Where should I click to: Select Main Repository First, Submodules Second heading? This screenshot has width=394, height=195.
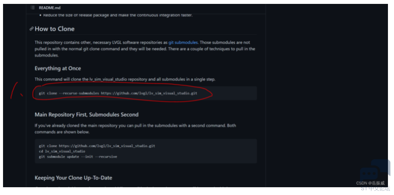coord(86,115)
